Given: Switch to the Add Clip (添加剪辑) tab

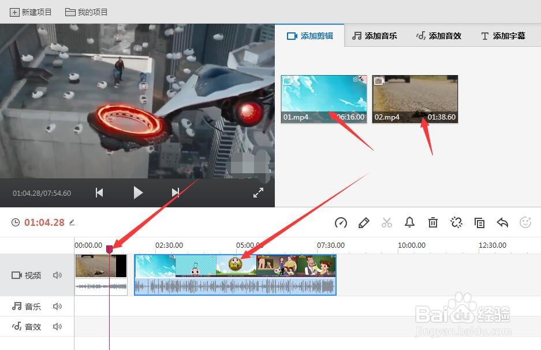Looking at the screenshot, I should click(x=310, y=36).
